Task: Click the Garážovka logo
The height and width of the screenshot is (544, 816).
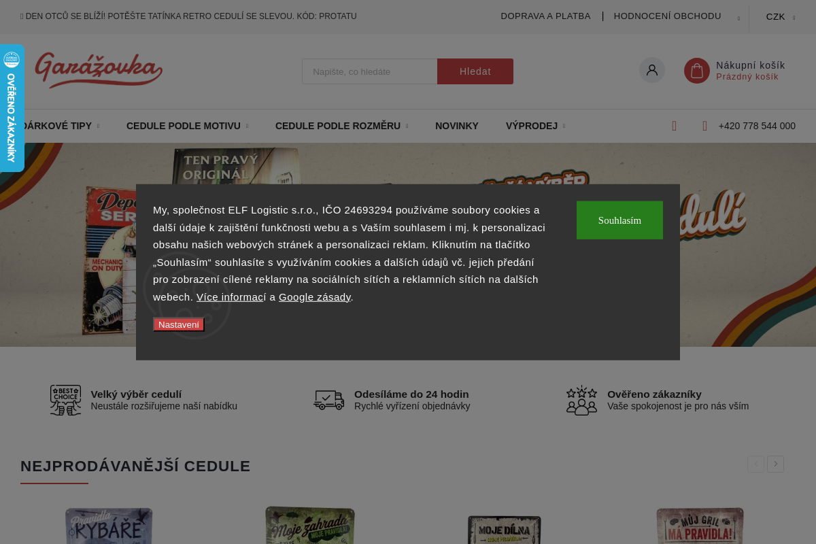Action: [x=99, y=70]
